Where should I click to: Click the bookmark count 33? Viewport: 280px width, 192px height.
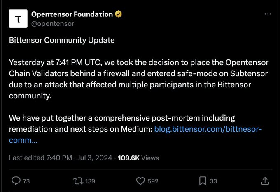coord(213,181)
